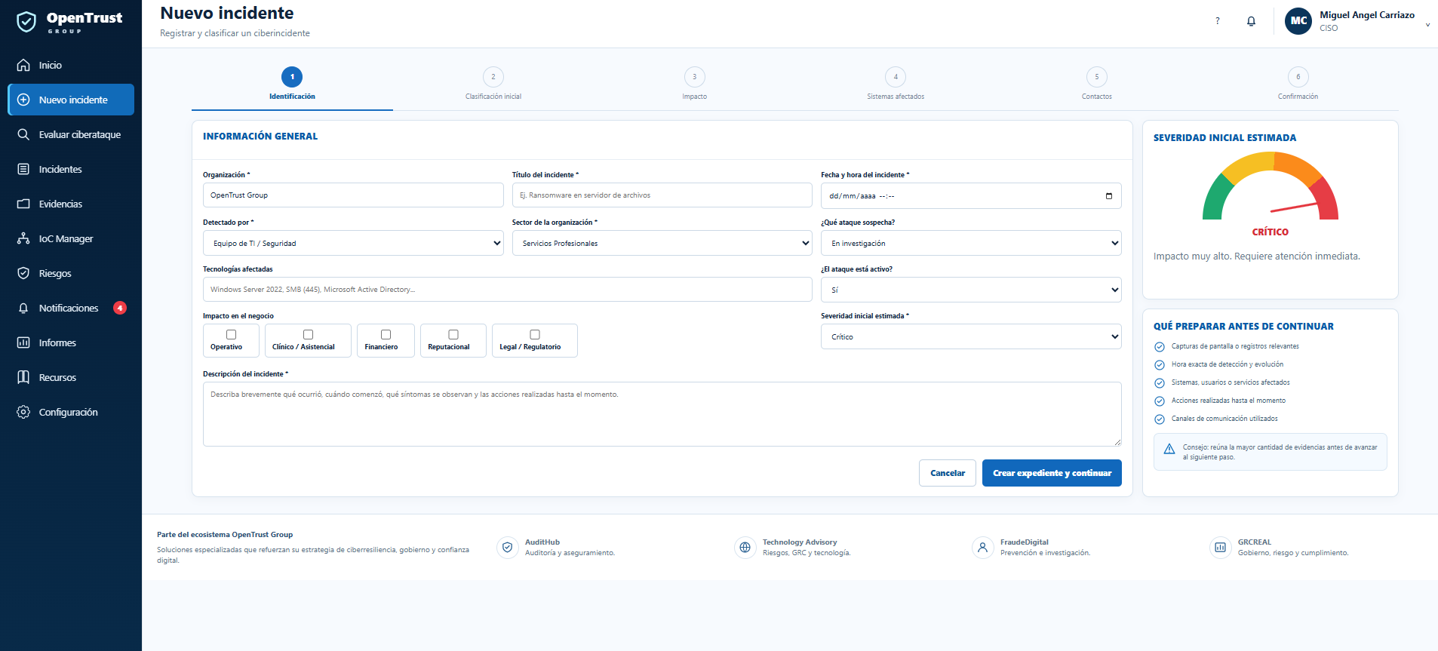Click the help question mark icon
Image resolution: width=1438 pixels, height=651 pixels.
point(1217,21)
